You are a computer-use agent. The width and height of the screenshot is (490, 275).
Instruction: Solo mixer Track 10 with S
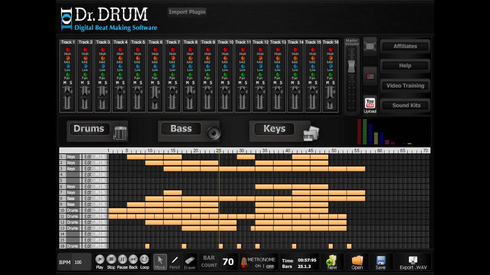228,83
